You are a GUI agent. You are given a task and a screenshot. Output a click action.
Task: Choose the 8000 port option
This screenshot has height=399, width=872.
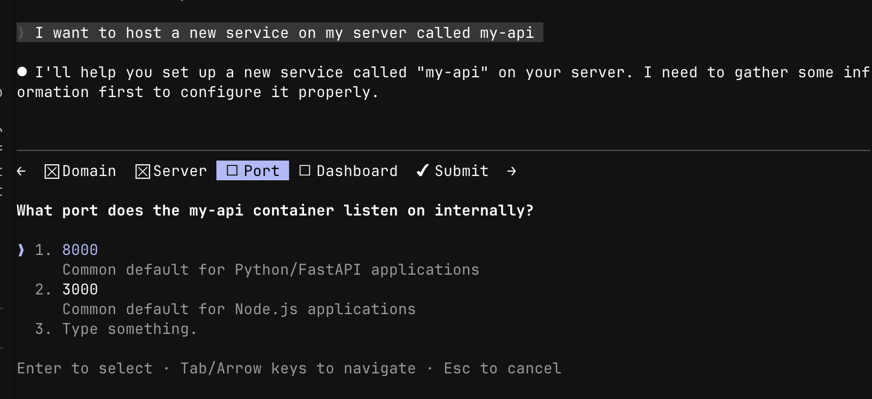(x=80, y=250)
